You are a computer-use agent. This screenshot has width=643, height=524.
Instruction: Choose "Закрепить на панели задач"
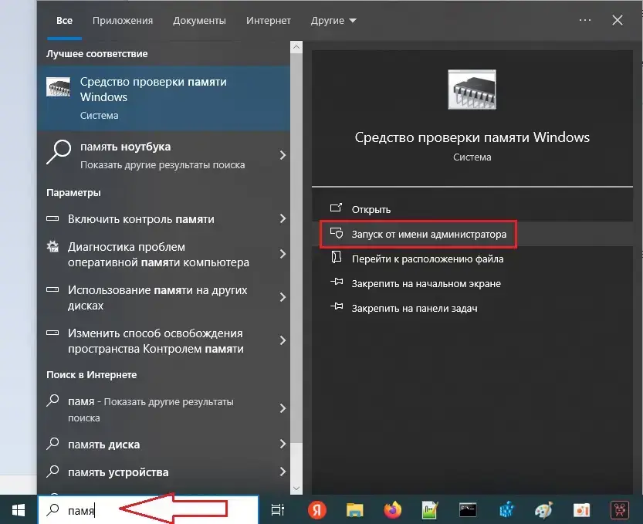pyautogui.click(x=472, y=308)
